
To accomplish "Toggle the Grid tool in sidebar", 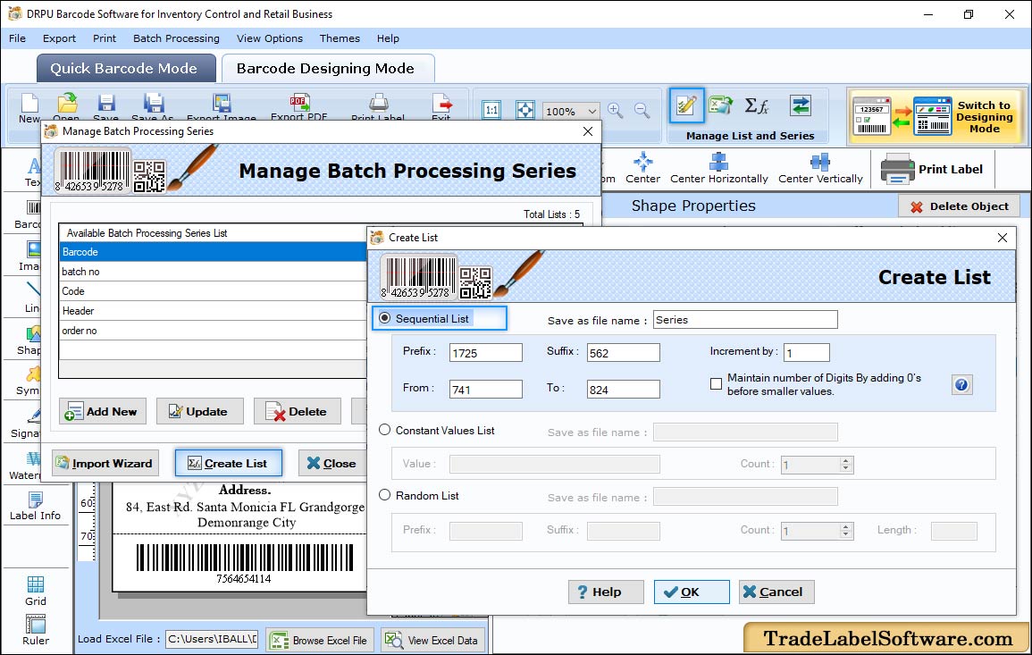I will click(36, 591).
